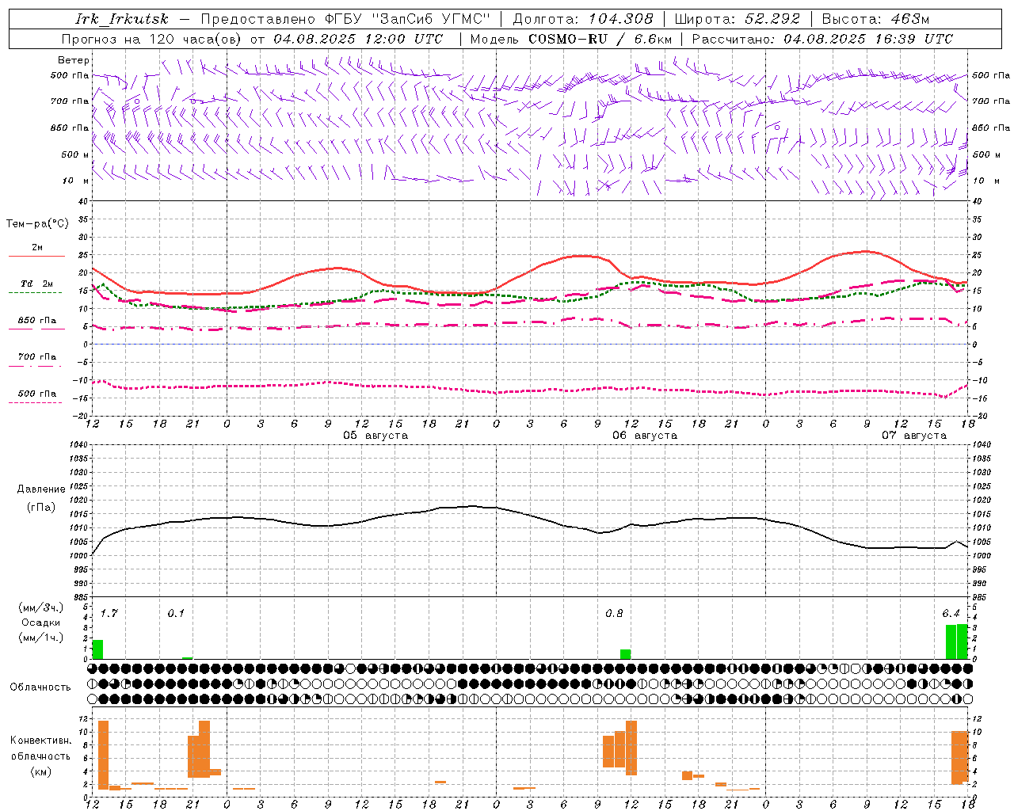Click the precipitation amount 6.4

pyautogui.click(x=951, y=614)
